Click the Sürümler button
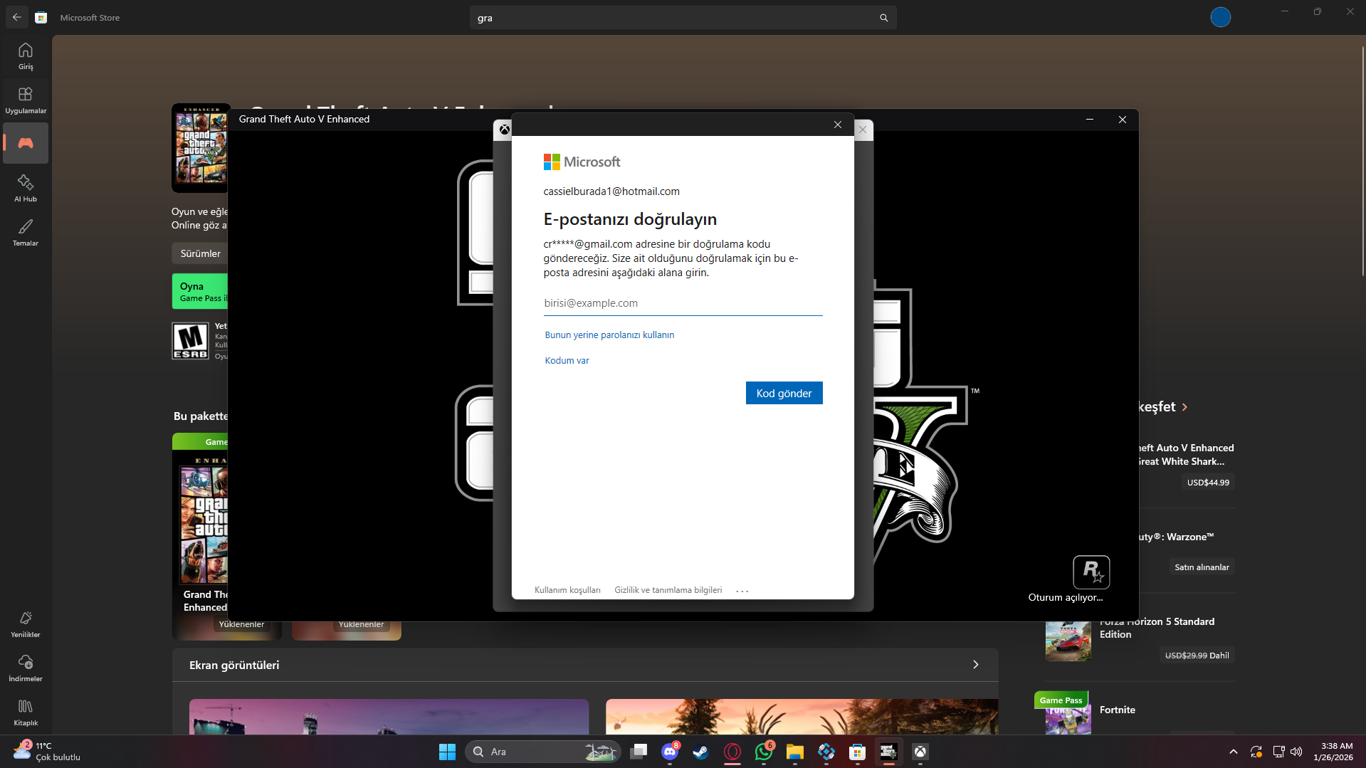 (x=200, y=253)
